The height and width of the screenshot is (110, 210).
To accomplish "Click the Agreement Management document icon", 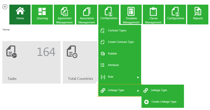I will pyautogui.click(x=64, y=12).
